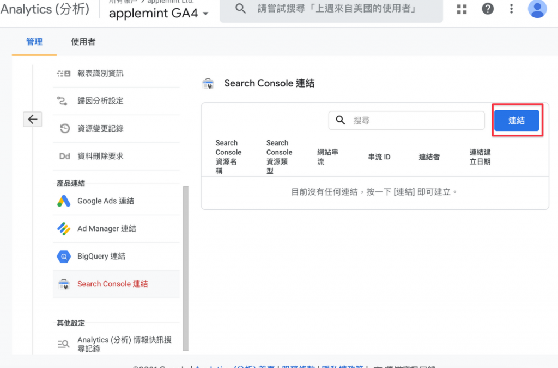Click the sidebar vertical scrollbar
The image size is (558, 368).
coord(185,269)
